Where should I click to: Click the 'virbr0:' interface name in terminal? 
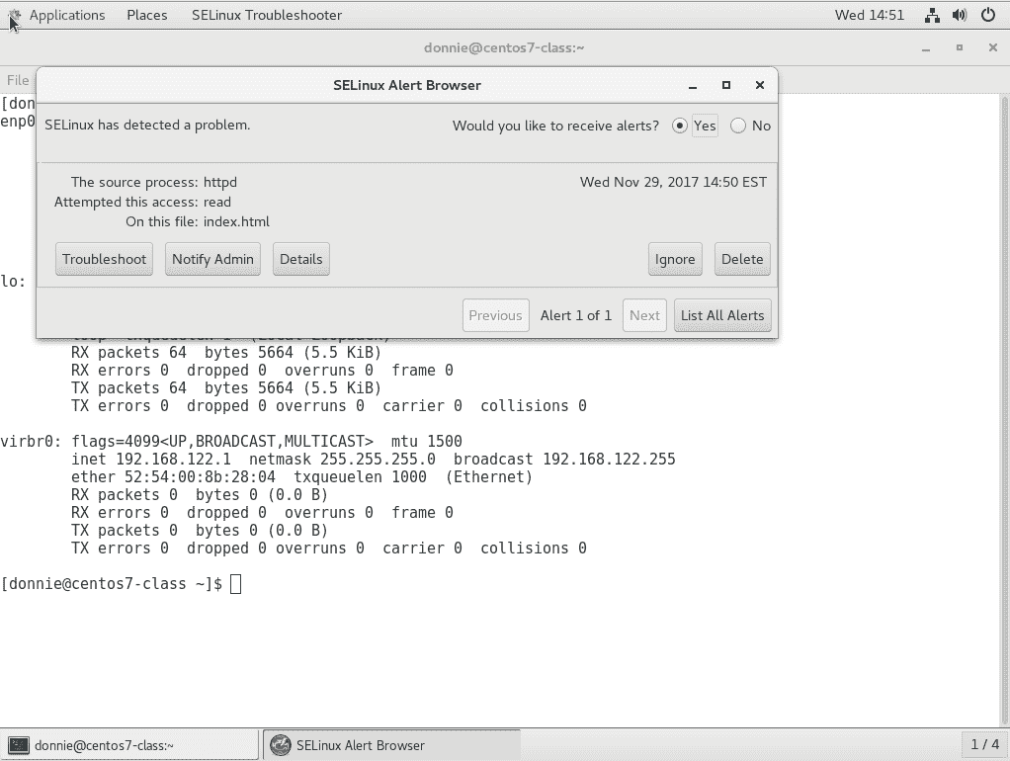click(31, 442)
